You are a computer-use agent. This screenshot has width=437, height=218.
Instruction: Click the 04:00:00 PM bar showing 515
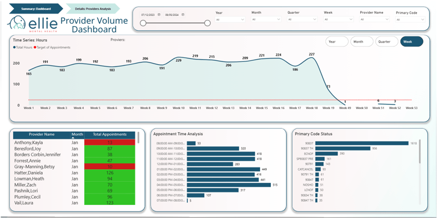(229, 185)
